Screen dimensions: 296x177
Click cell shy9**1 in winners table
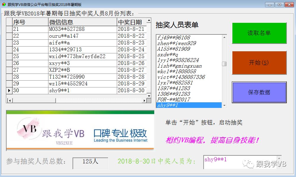click(83, 90)
